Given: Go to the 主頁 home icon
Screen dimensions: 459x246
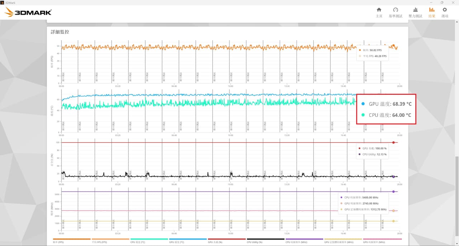Looking at the screenshot, I should click(379, 13).
